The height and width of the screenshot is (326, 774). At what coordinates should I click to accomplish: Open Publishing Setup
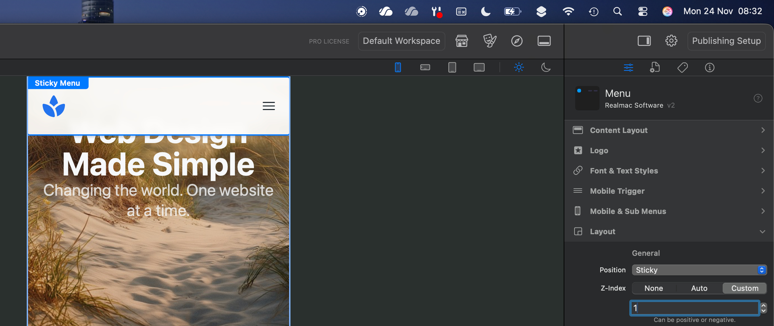[x=726, y=41]
